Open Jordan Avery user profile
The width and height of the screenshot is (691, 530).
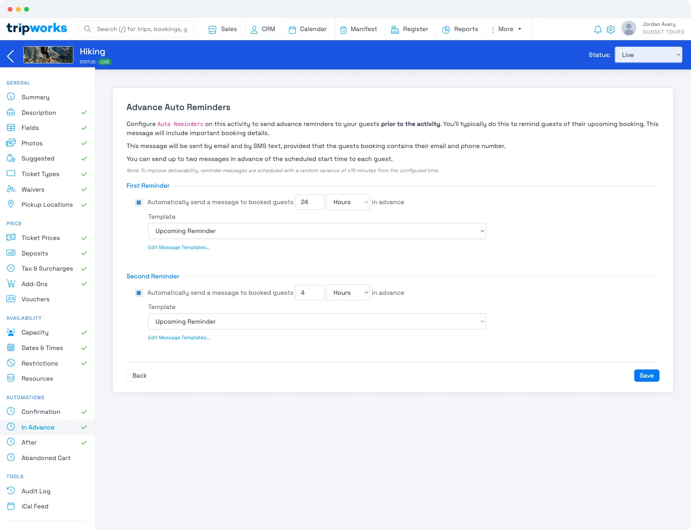653,28
